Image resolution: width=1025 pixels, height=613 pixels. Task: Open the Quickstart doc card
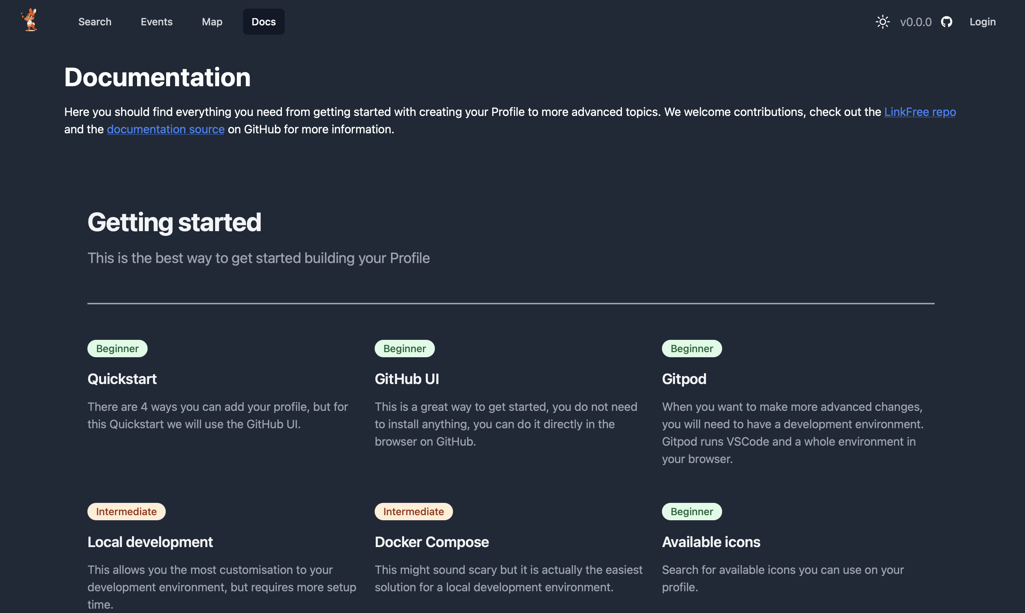[x=122, y=379]
